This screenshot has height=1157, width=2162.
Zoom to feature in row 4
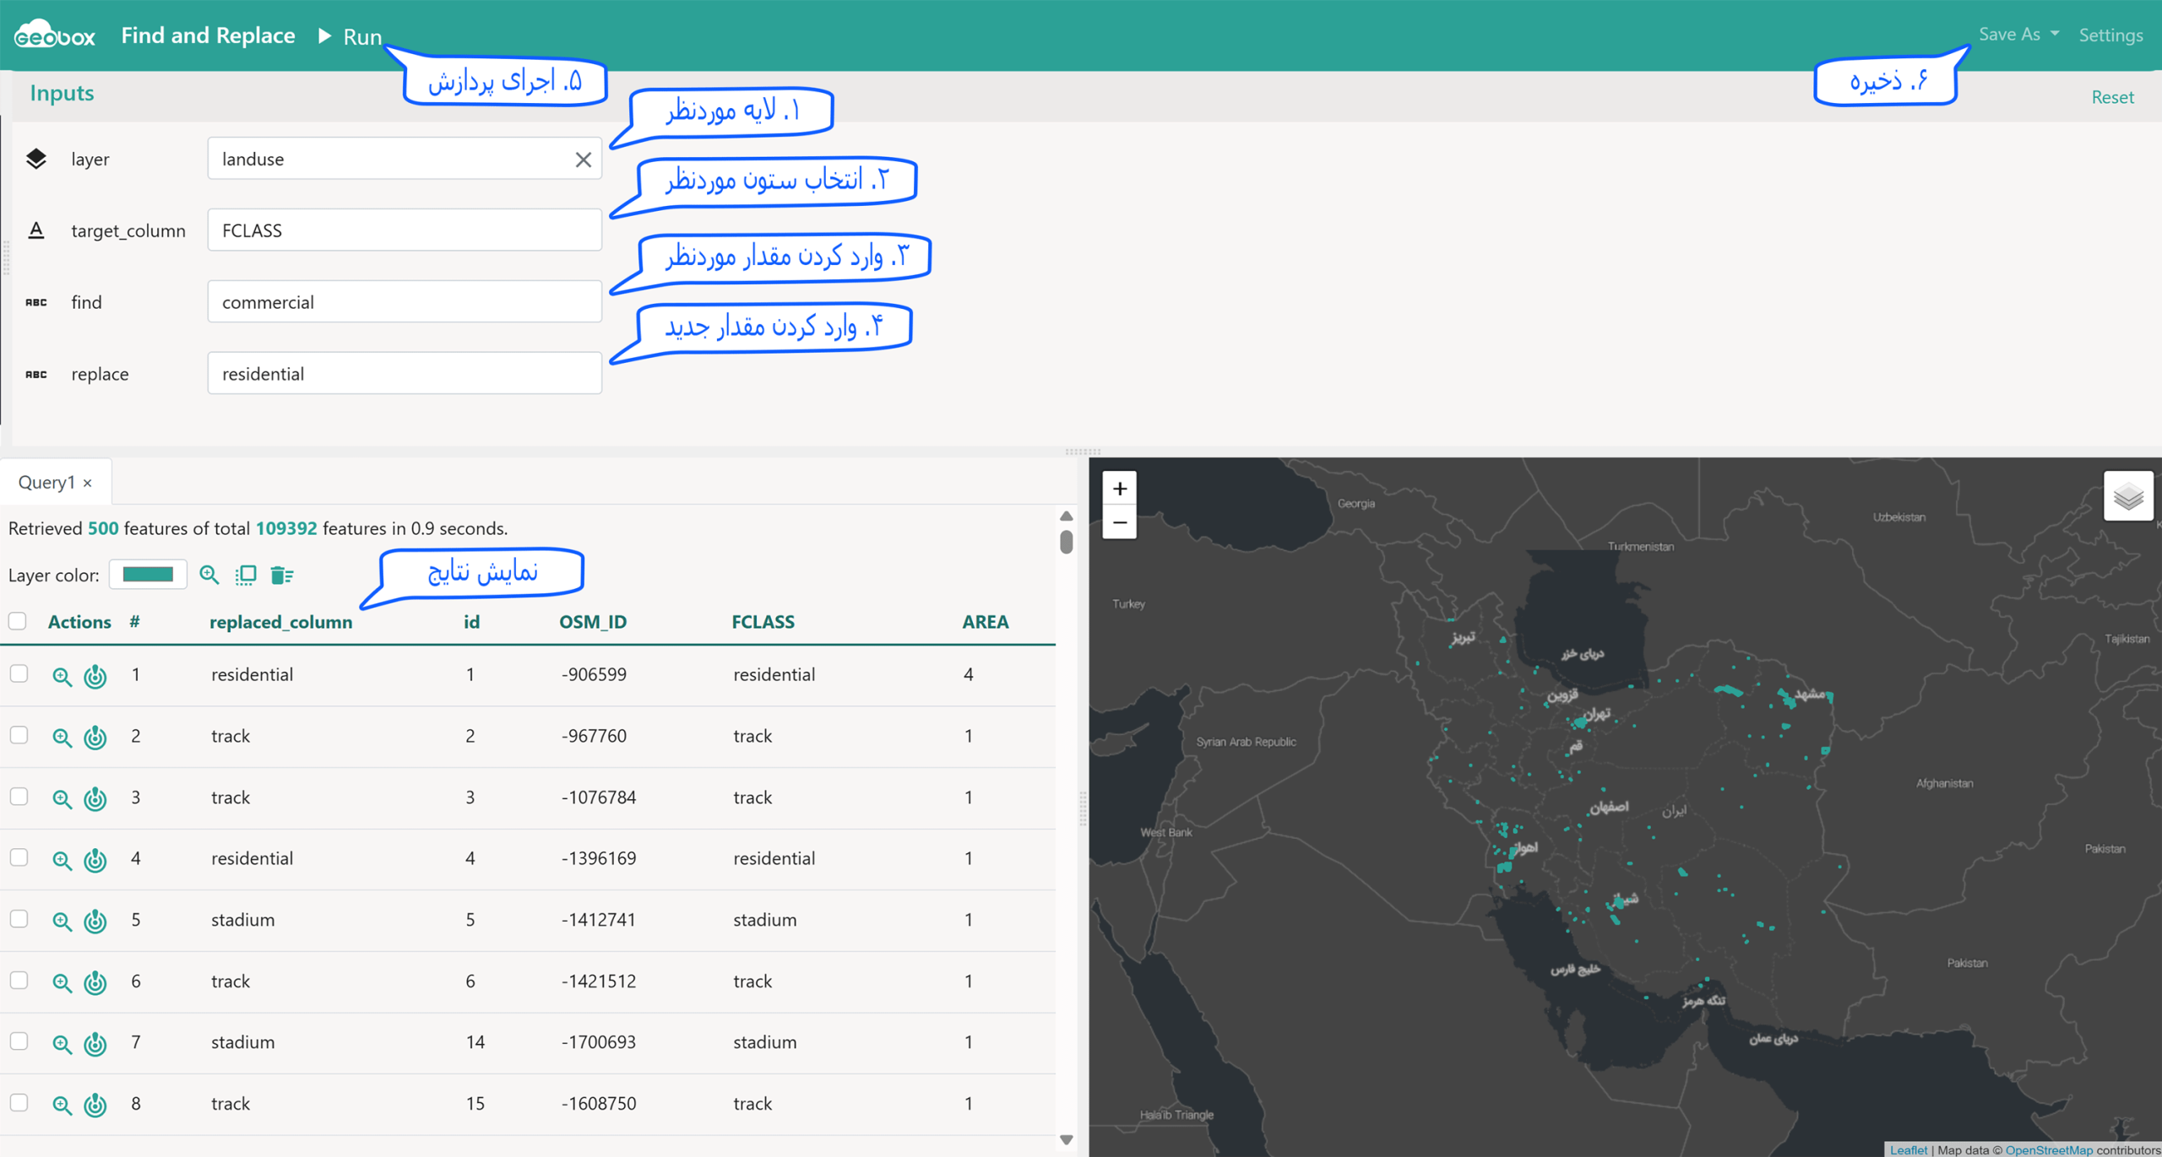(62, 860)
